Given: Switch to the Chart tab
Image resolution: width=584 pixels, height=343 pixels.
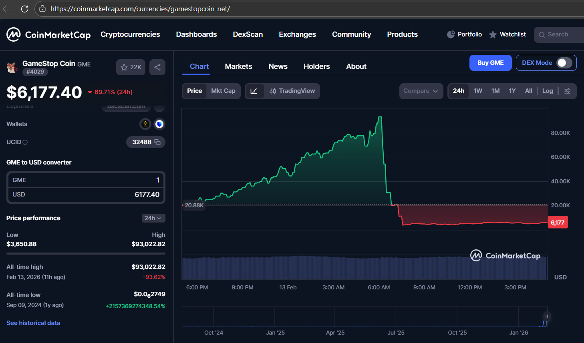Looking at the screenshot, I should (199, 66).
